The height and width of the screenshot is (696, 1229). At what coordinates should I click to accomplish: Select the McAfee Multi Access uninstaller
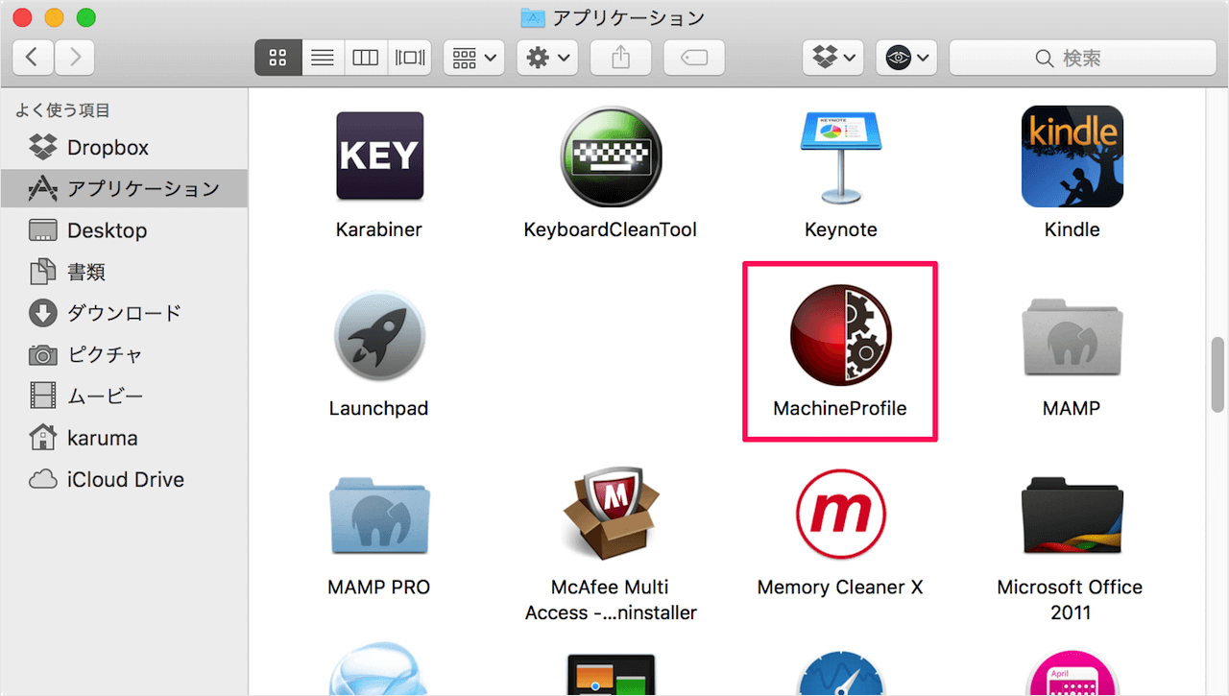[x=610, y=514]
